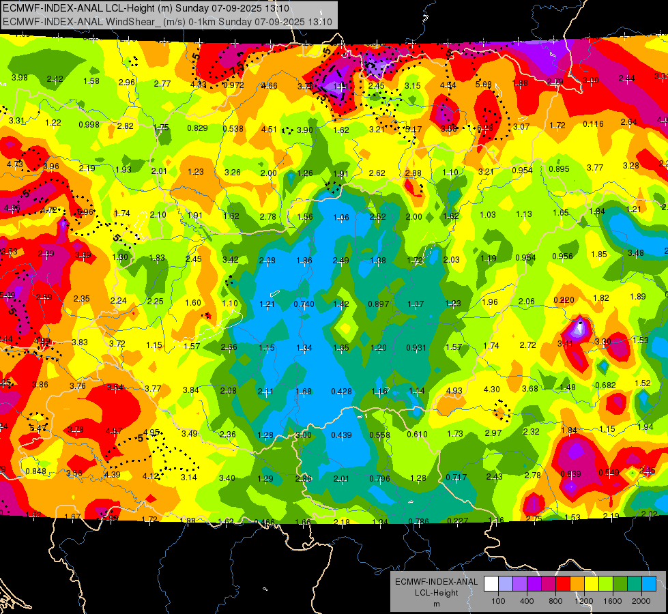
Task: Click the unit label 'm' in legend
Action: coord(436,604)
